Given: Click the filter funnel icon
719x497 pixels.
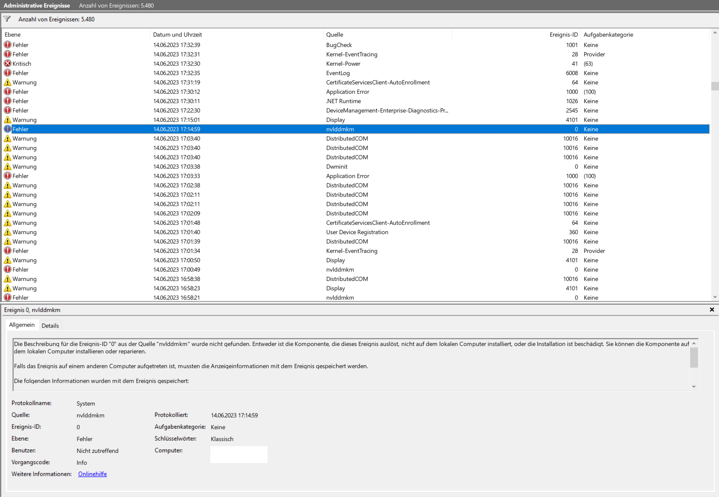Looking at the screenshot, I should coord(7,19).
